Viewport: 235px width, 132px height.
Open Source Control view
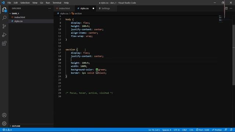point(4,26)
